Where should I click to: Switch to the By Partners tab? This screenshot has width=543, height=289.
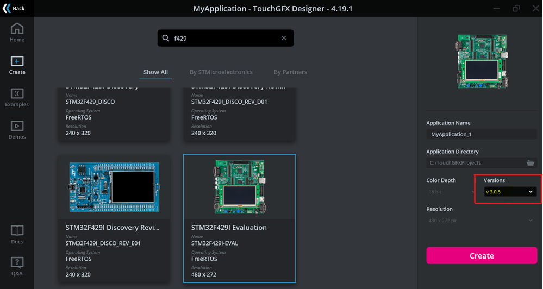[x=290, y=72]
